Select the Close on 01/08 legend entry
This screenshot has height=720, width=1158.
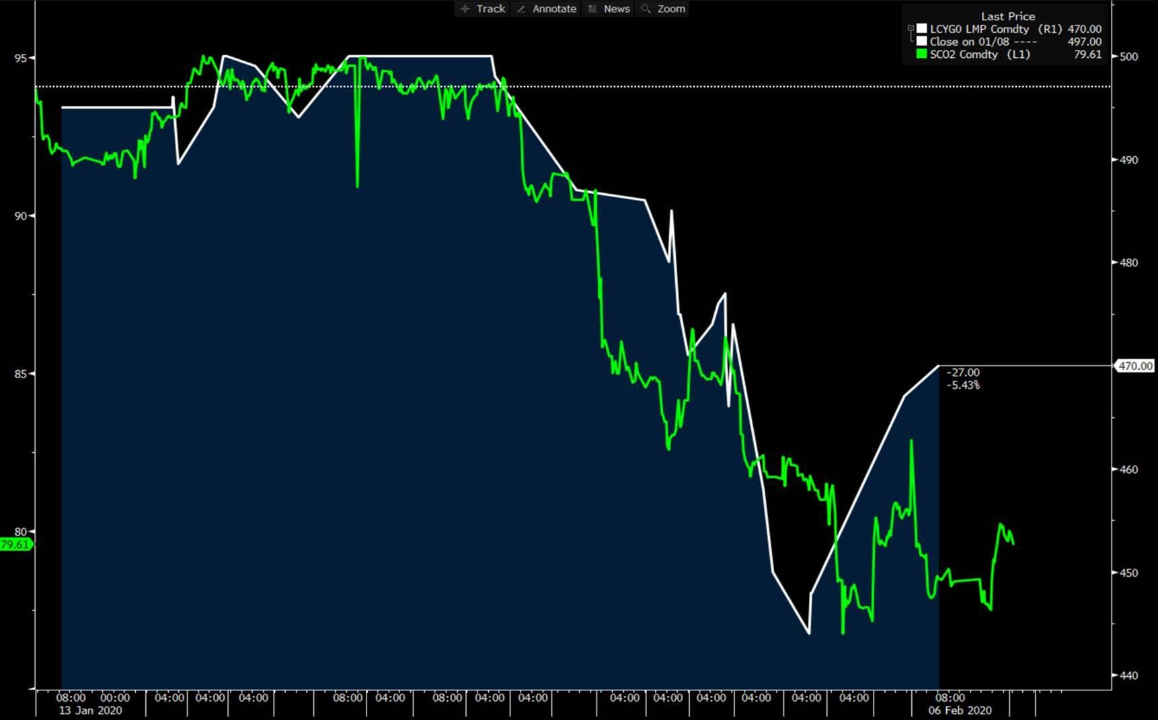(969, 42)
